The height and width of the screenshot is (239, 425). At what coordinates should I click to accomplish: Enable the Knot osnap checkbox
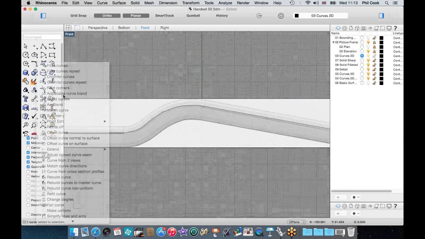pyautogui.click(x=28, y=172)
